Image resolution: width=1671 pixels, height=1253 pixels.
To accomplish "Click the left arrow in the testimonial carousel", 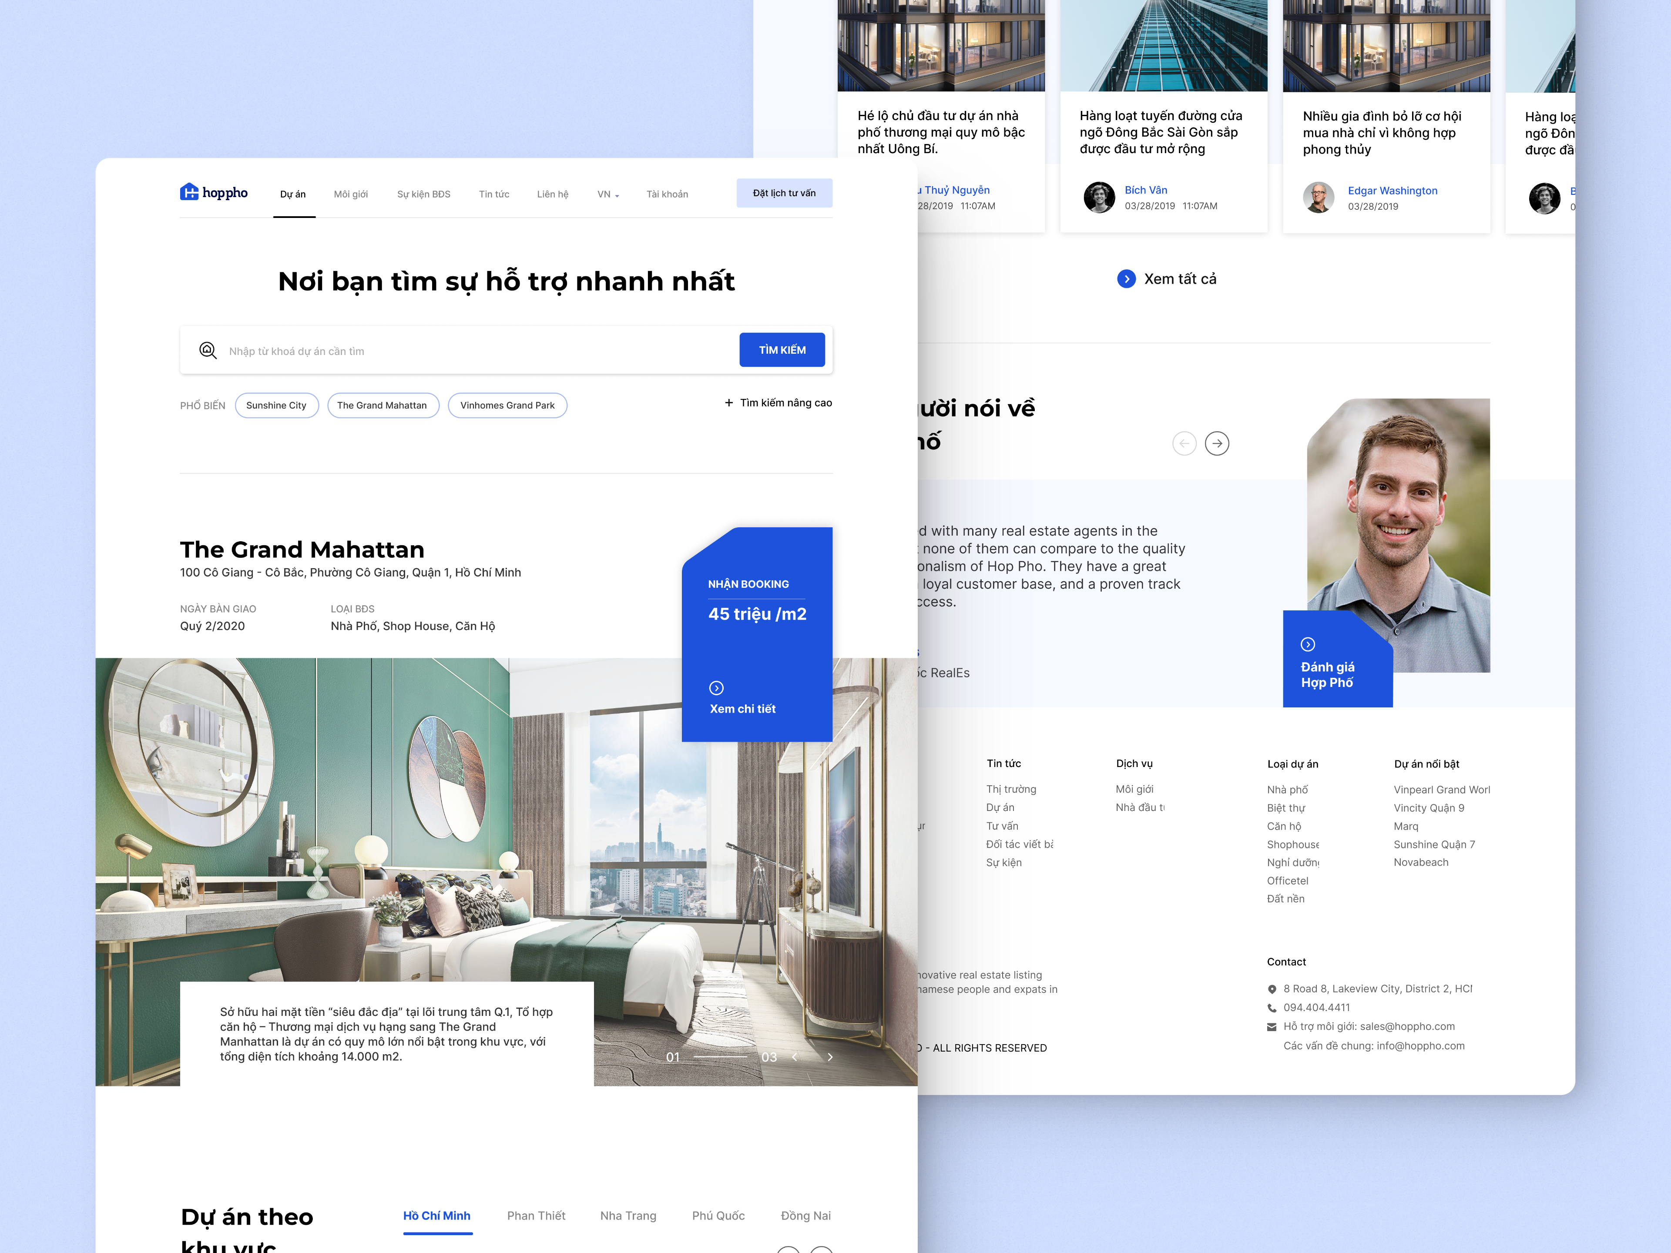I will (x=1184, y=443).
